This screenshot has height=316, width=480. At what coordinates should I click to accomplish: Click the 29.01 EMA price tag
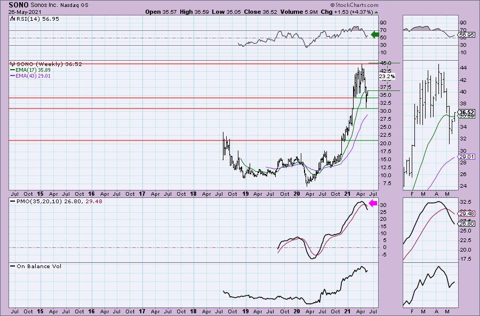coord(467,156)
